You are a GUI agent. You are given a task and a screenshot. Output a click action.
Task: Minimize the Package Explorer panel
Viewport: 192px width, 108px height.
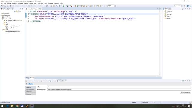click(x=20, y=9)
